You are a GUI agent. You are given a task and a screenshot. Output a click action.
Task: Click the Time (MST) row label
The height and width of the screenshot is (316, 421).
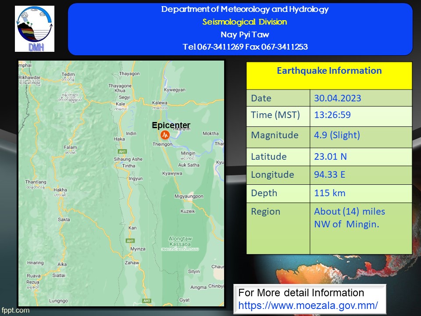275,115
